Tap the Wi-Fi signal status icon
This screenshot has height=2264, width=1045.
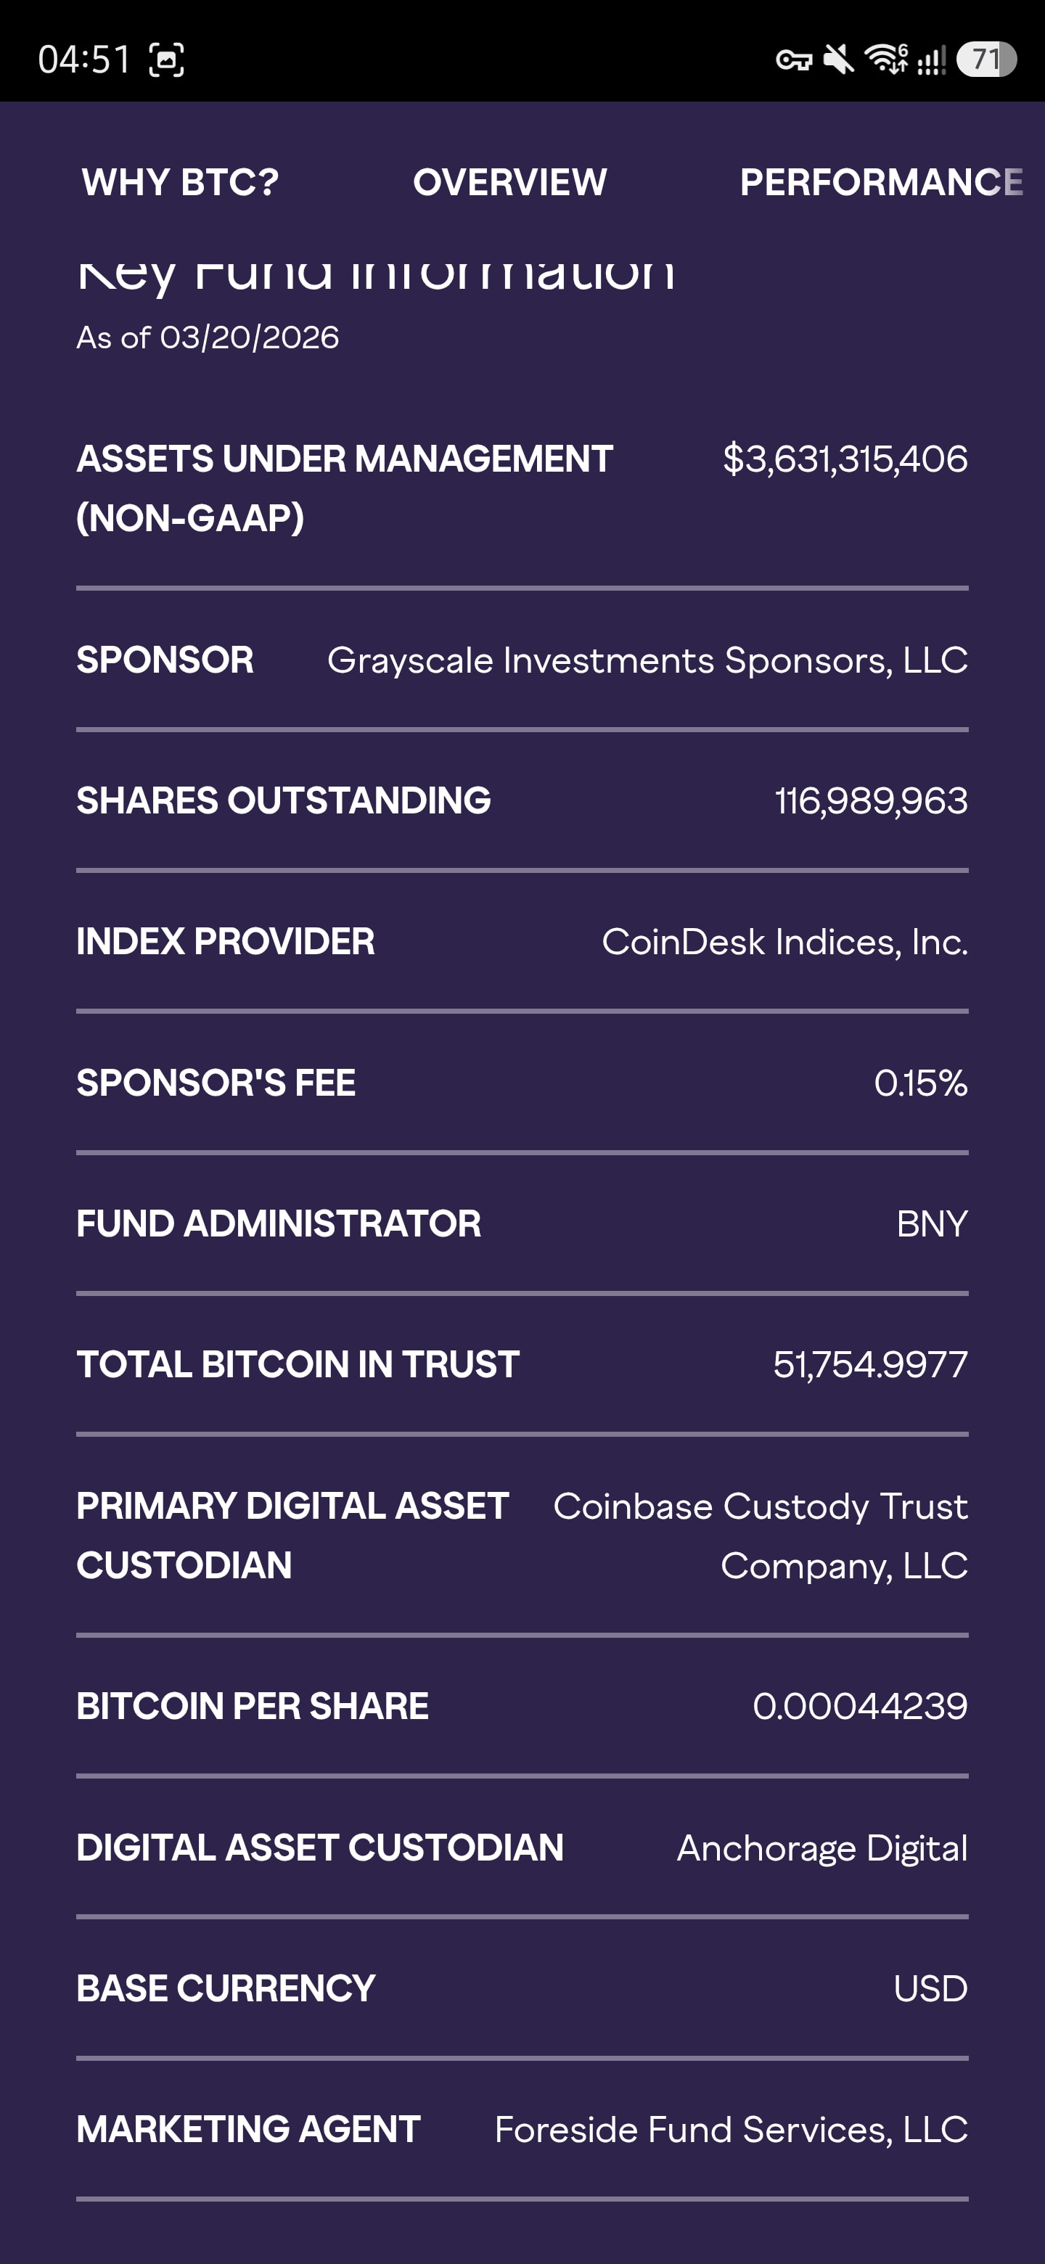886,58
